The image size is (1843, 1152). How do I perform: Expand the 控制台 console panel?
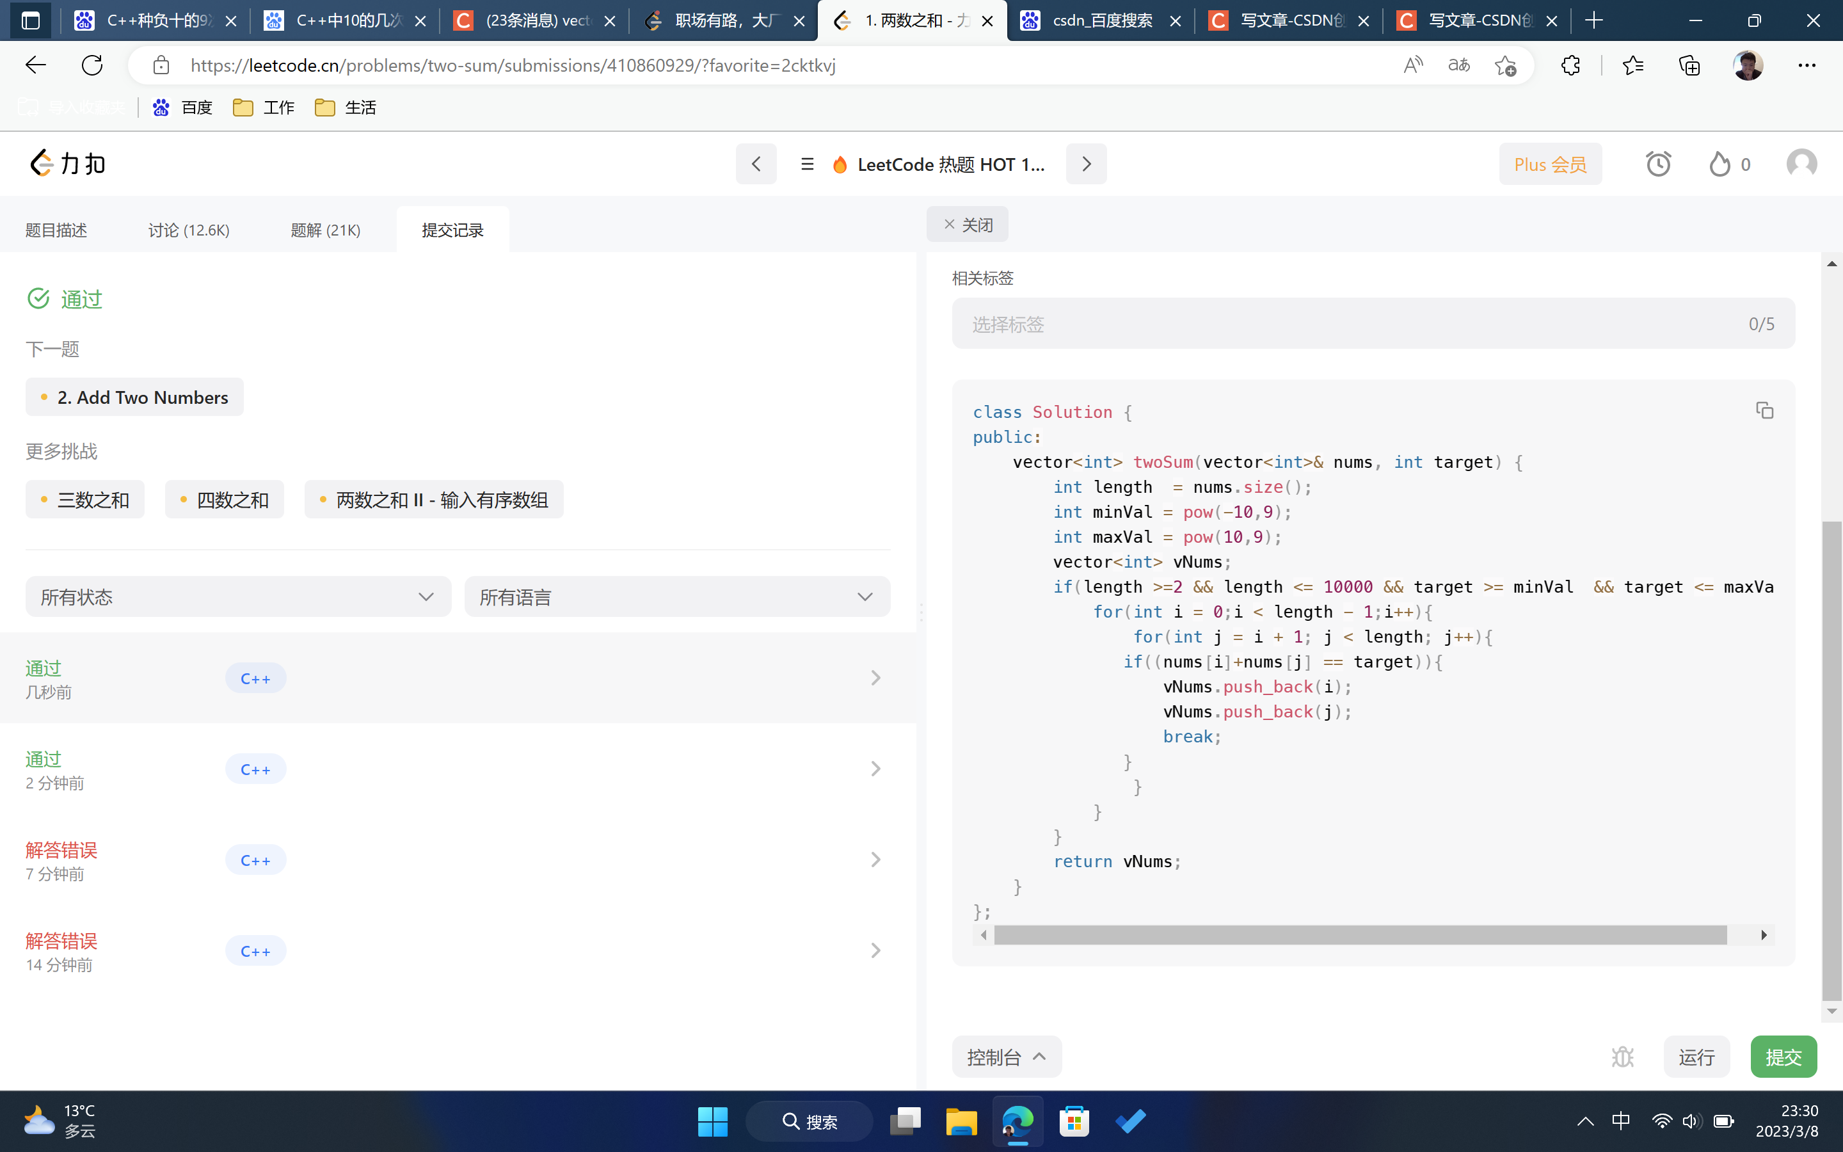click(x=1006, y=1057)
